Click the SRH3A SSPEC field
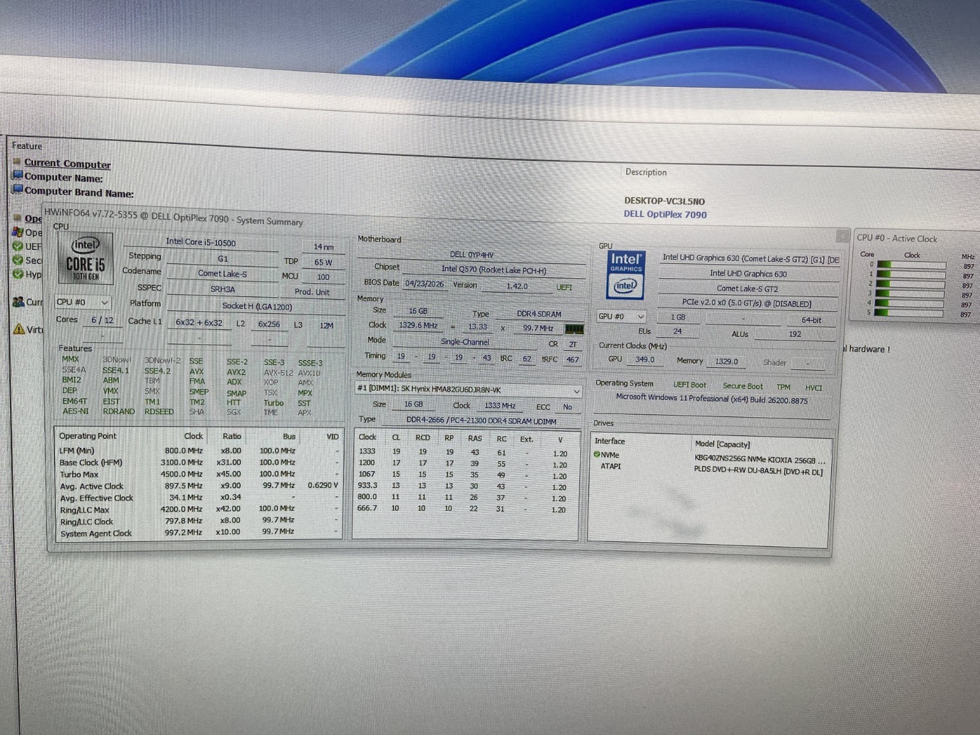Image resolution: width=980 pixels, height=735 pixels. [x=222, y=289]
